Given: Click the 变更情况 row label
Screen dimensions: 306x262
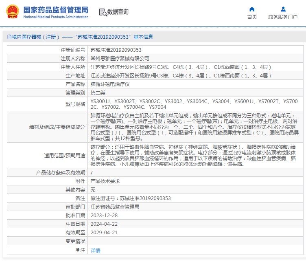Looking at the screenshot, I should pos(75,241).
